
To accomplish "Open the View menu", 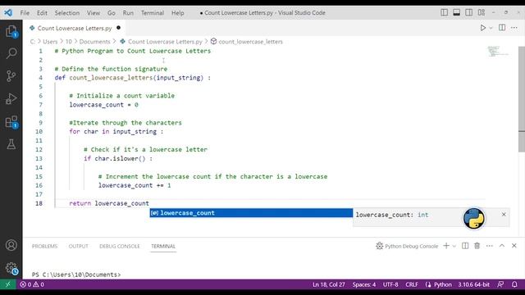I will point(94,13).
